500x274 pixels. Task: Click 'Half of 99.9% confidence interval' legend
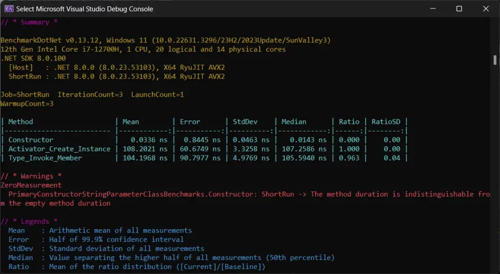point(116,239)
